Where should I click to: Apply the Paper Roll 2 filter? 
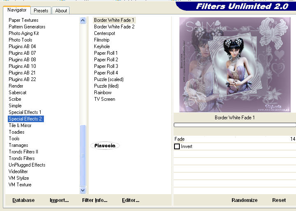(x=106, y=60)
